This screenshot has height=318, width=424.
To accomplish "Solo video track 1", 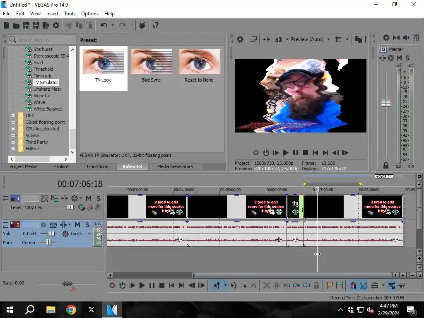I will coord(99,198).
